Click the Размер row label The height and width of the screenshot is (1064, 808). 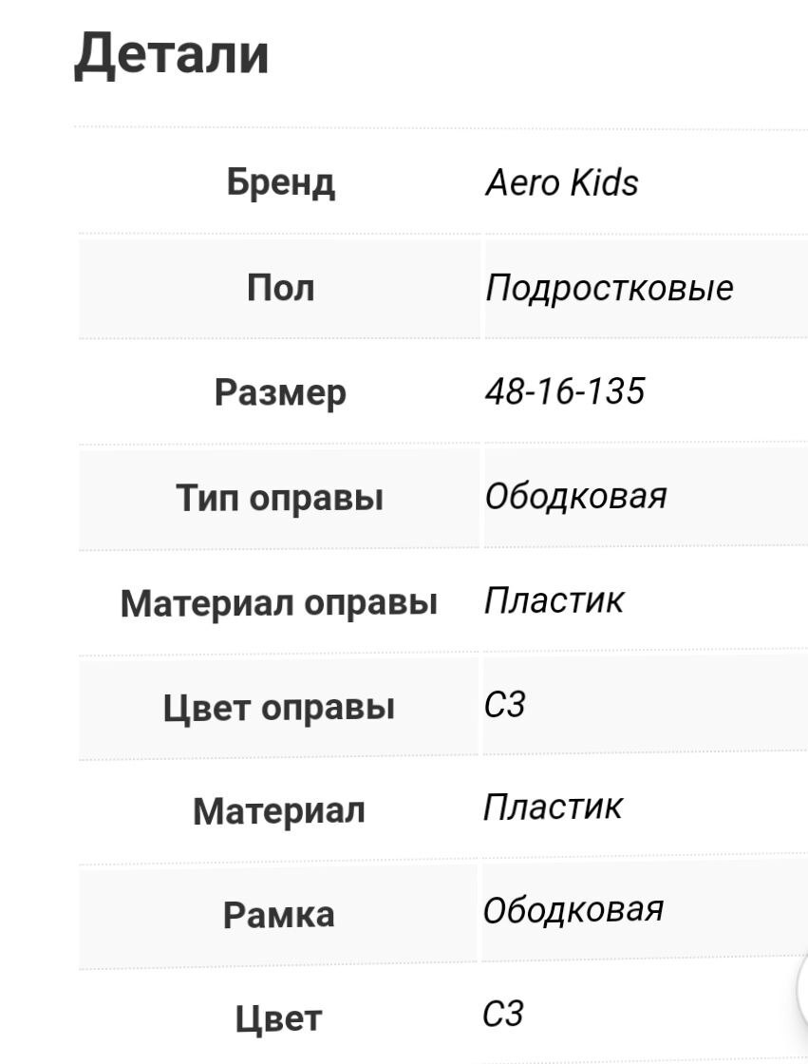[280, 392]
